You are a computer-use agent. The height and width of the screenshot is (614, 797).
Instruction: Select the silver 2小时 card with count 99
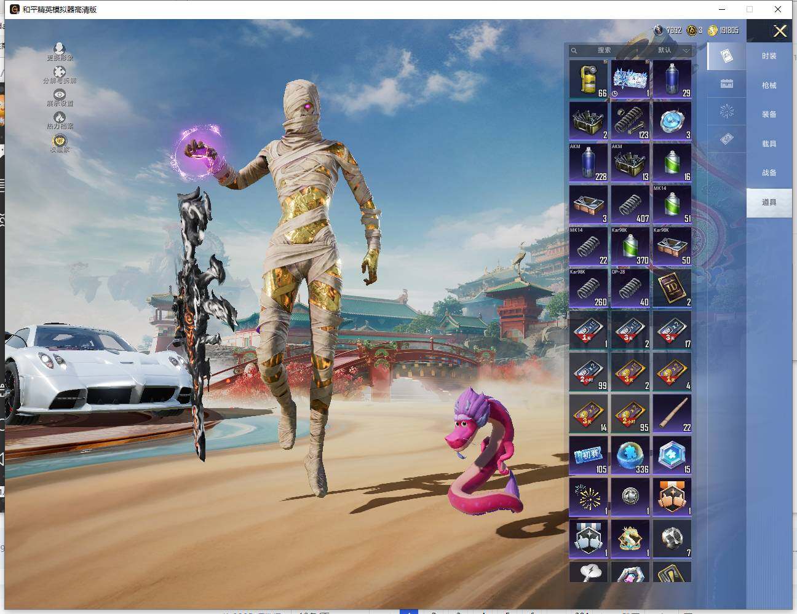pos(589,372)
